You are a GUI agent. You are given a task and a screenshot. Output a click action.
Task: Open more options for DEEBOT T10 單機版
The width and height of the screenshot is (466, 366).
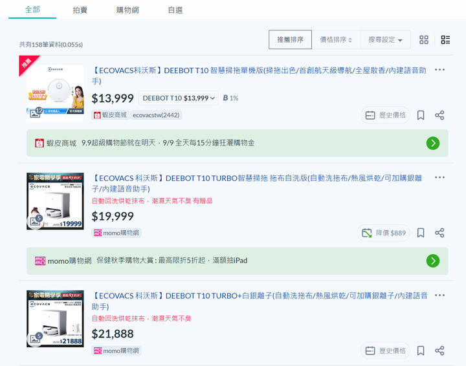point(439,70)
